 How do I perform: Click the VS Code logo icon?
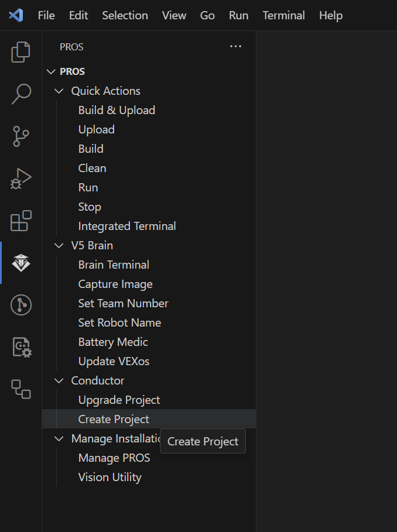pyautogui.click(x=16, y=15)
